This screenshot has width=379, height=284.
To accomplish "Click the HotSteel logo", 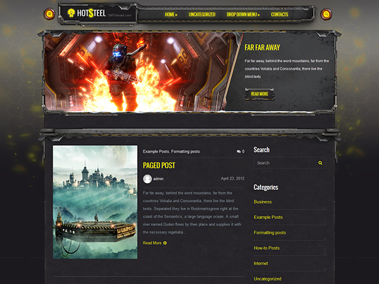I will 87,13.
